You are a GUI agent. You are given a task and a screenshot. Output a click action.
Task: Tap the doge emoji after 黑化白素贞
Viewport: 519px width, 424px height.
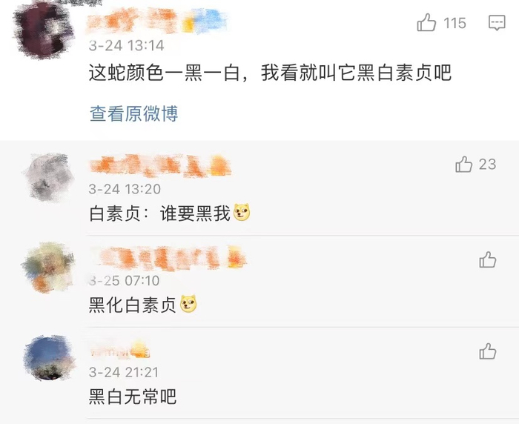click(x=188, y=304)
